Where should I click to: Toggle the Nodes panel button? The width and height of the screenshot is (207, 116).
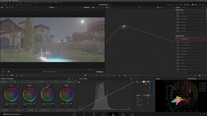tap(187, 5)
